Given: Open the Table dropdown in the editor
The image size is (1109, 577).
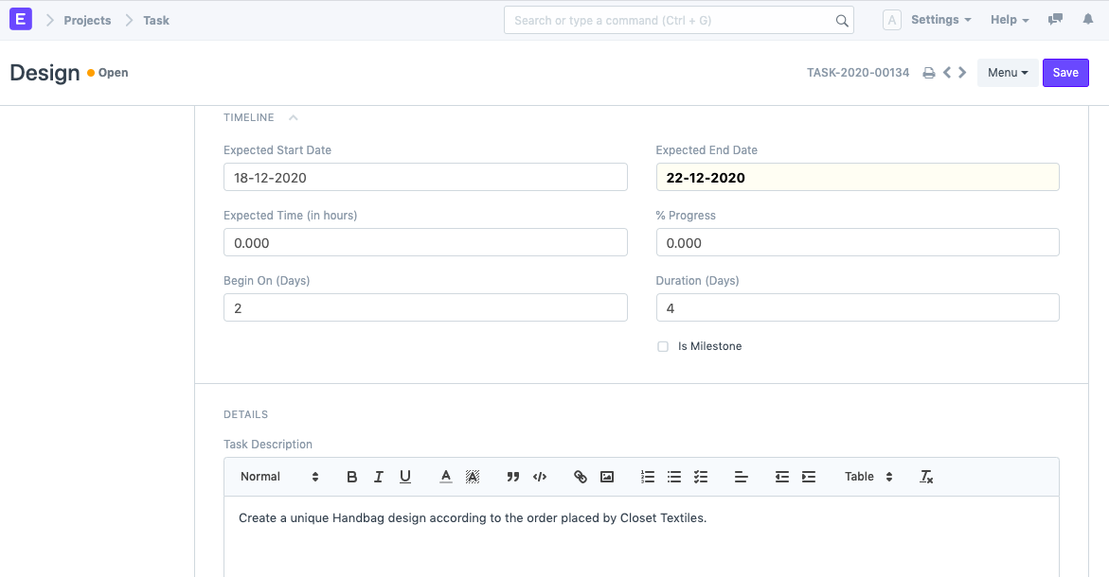Looking at the screenshot, I should tap(868, 477).
